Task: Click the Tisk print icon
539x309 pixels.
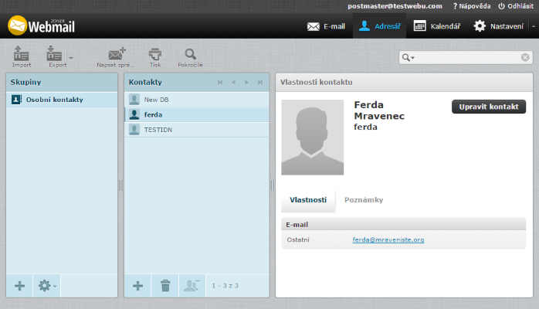Action: click(x=155, y=56)
